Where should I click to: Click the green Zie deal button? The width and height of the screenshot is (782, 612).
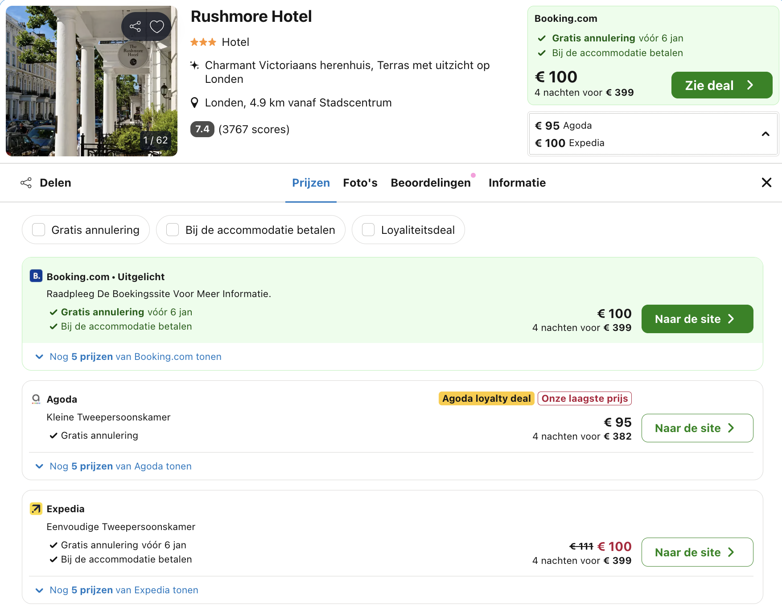click(721, 85)
